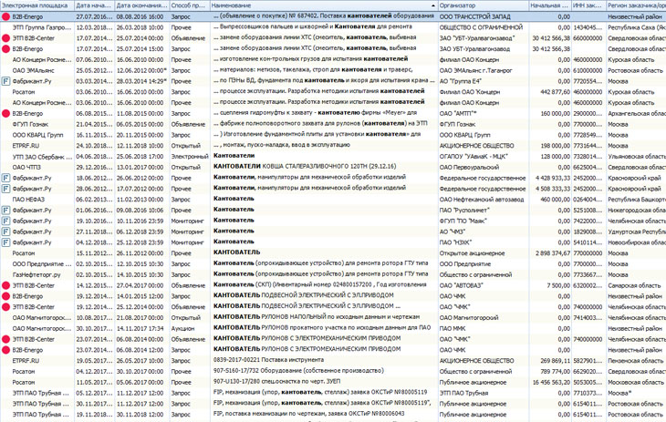Click price 2 898 374,67 cell
Screen dimensions: 666x422
(553, 253)
